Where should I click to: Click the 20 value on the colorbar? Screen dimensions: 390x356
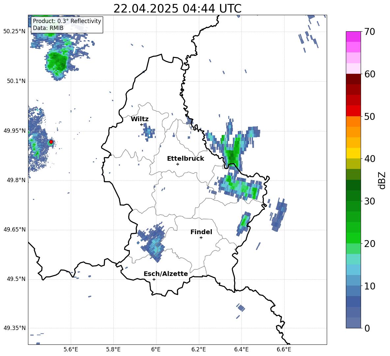tap(370, 244)
